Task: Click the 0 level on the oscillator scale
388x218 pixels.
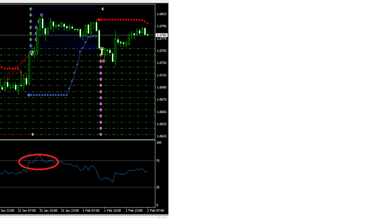Action: tap(157, 205)
